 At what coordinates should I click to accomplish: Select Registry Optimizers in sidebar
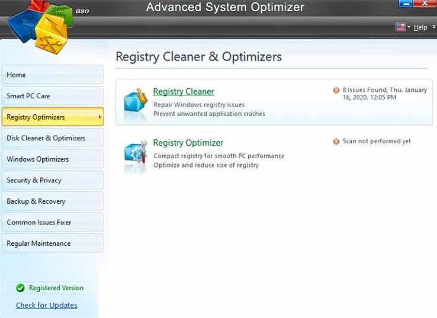(53, 117)
